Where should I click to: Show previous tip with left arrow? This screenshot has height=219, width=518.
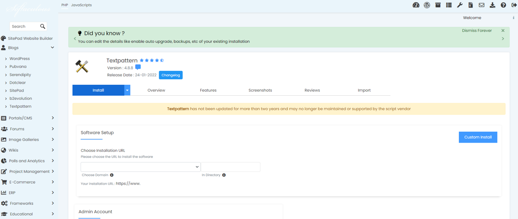(75, 39)
